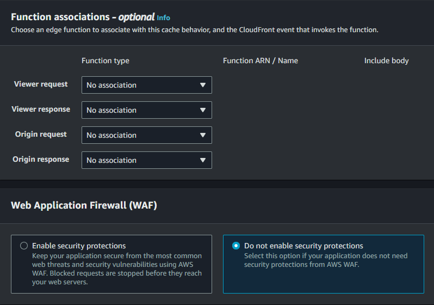Click the Viewer response row label
The width and height of the screenshot is (434, 305).
41,109
